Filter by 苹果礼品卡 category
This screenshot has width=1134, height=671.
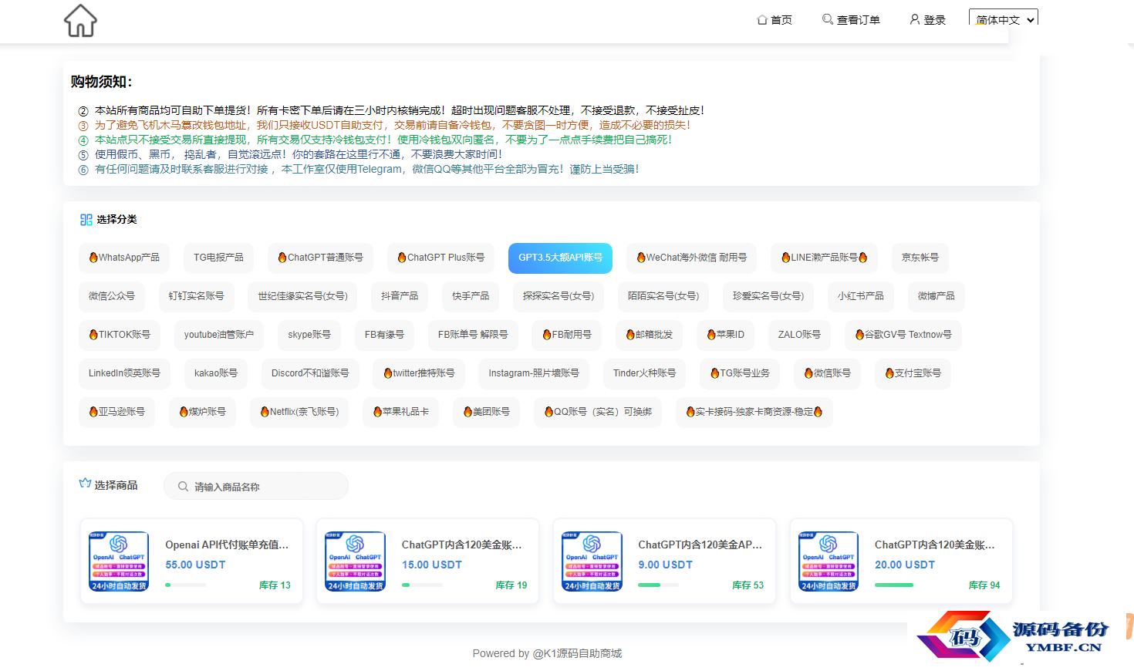(x=400, y=412)
